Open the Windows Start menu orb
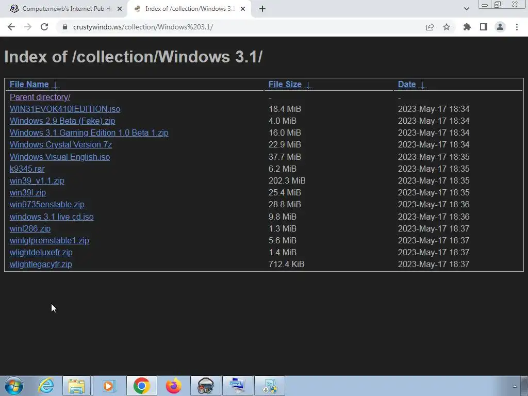The image size is (528, 396). 14,386
